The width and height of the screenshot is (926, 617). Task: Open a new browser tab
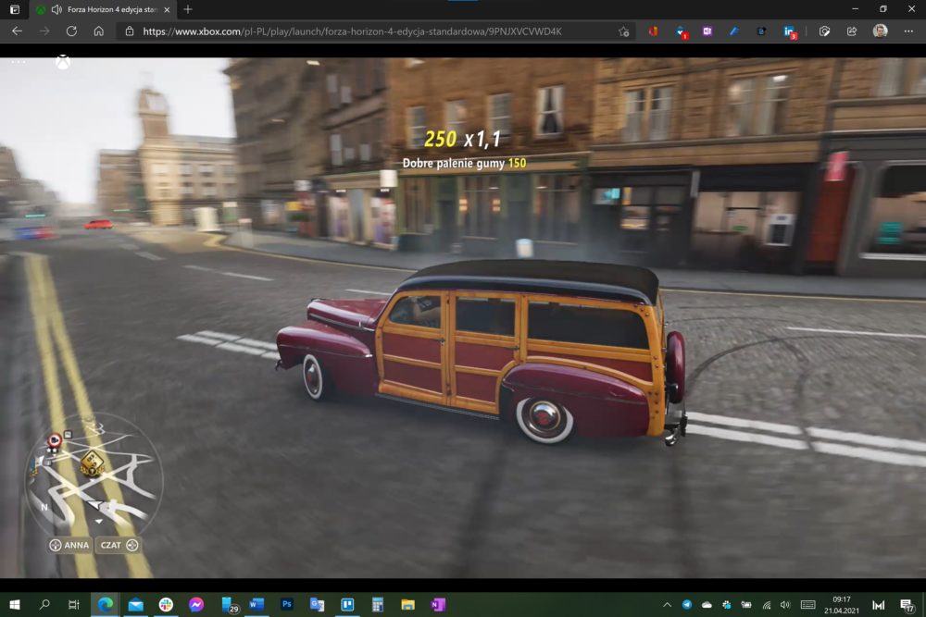pos(188,9)
